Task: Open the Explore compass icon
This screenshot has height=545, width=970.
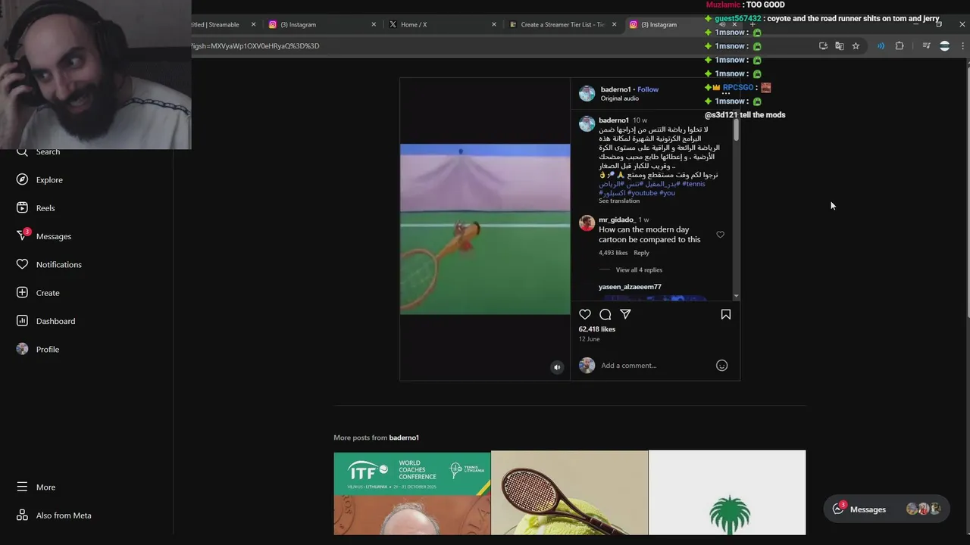Action: point(22,179)
